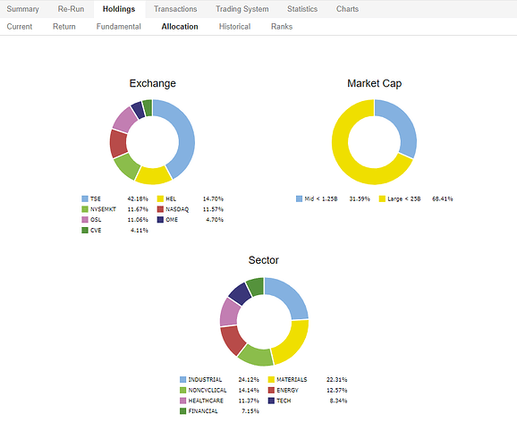Open the Trading System tab
The image size is (517, 447).
pos(242,9)
